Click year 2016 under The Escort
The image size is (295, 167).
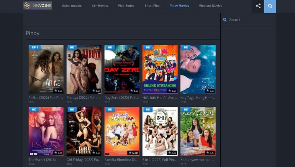point(32,164)
